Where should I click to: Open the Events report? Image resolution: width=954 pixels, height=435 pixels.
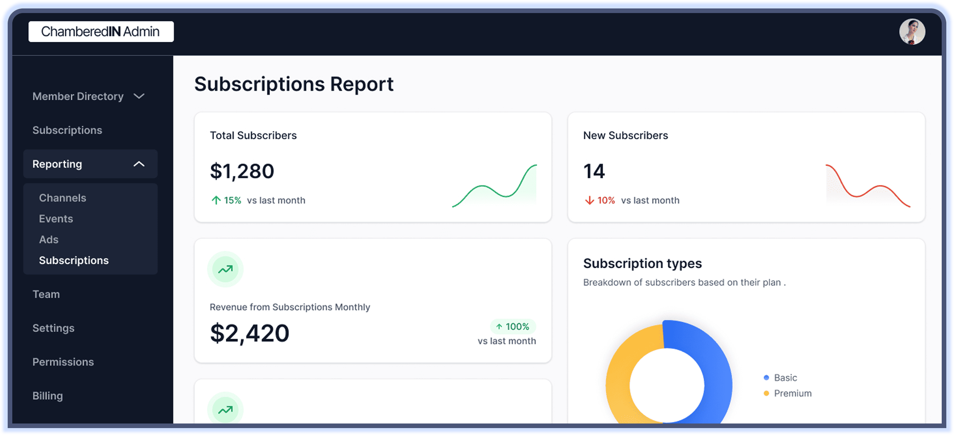(x=56, y=219)
